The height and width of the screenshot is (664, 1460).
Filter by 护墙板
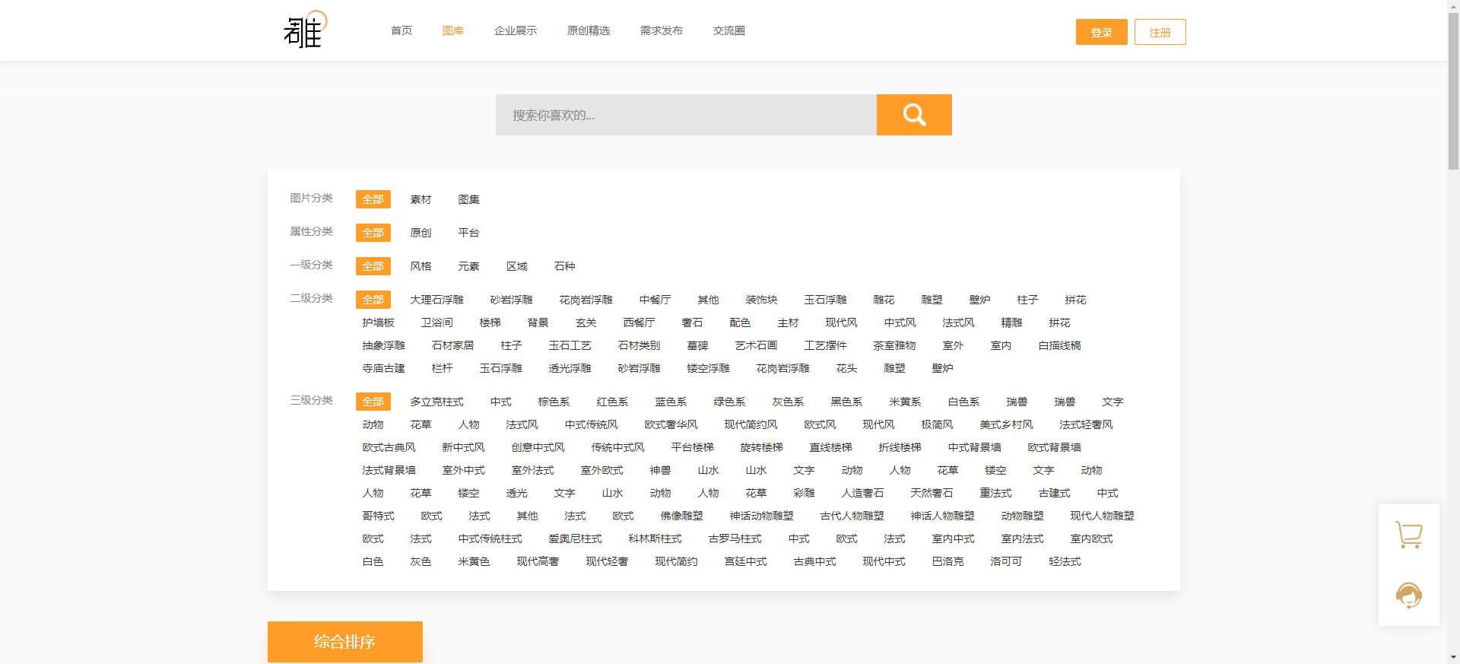click(379, 322)
